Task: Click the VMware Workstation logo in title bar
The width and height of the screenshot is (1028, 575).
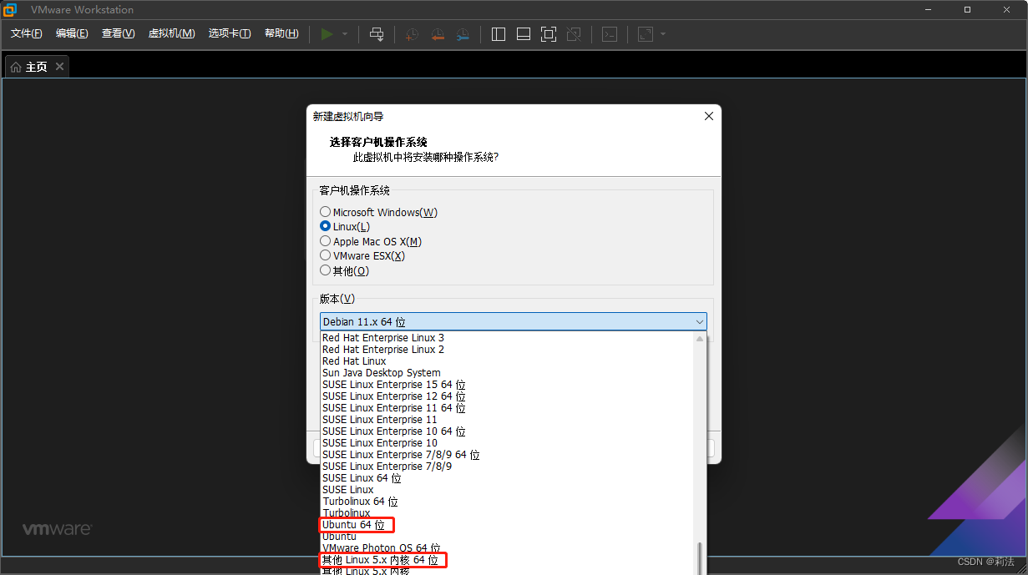Action: (11, 10)
